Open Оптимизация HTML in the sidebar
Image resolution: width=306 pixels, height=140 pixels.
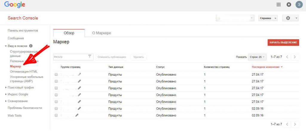pos(24,71)
